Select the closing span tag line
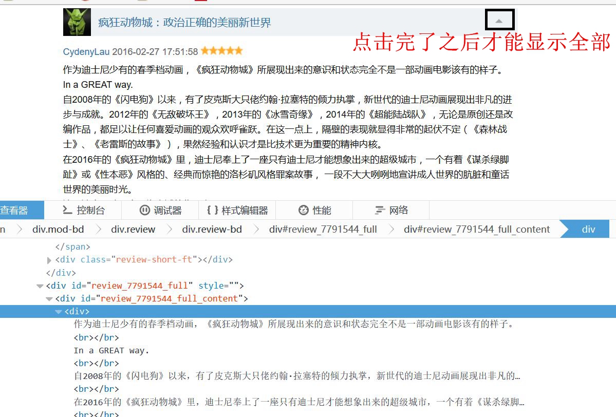The height and width of the screenshot is (417, 616). (72, 247)
